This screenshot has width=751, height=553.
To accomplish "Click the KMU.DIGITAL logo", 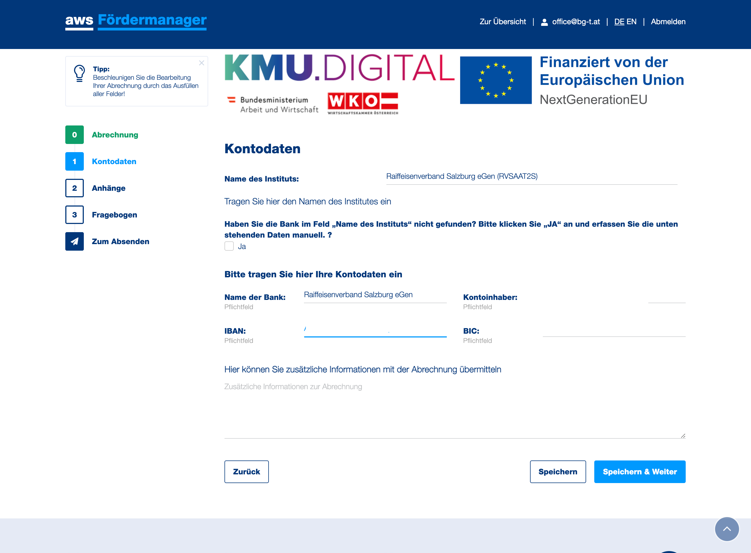I will [x=339, y=67].
